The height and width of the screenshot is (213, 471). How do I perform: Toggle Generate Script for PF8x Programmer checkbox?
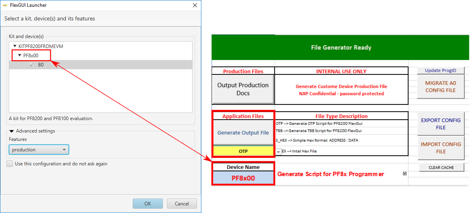pos(404,174)
